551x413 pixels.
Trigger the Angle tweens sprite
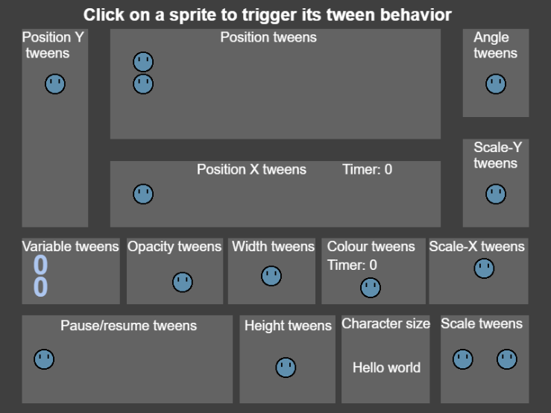496,84
